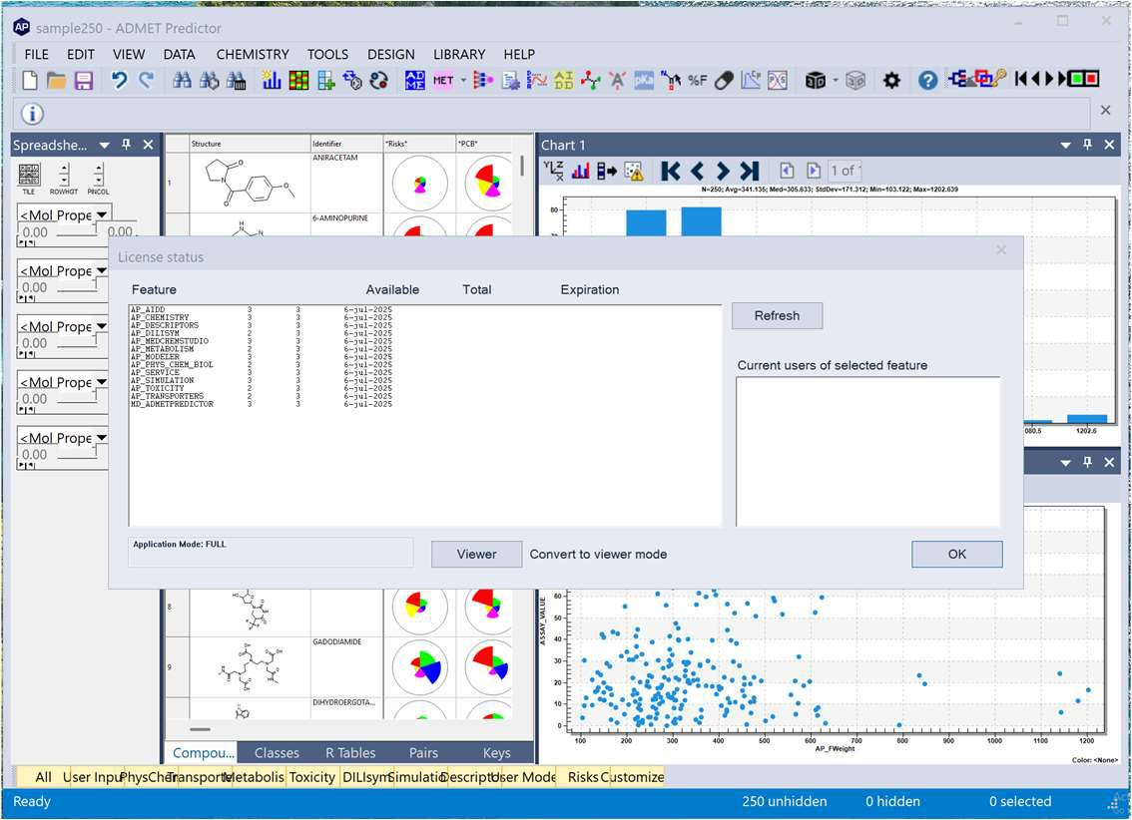Click the first binoculars find icon

182,80
